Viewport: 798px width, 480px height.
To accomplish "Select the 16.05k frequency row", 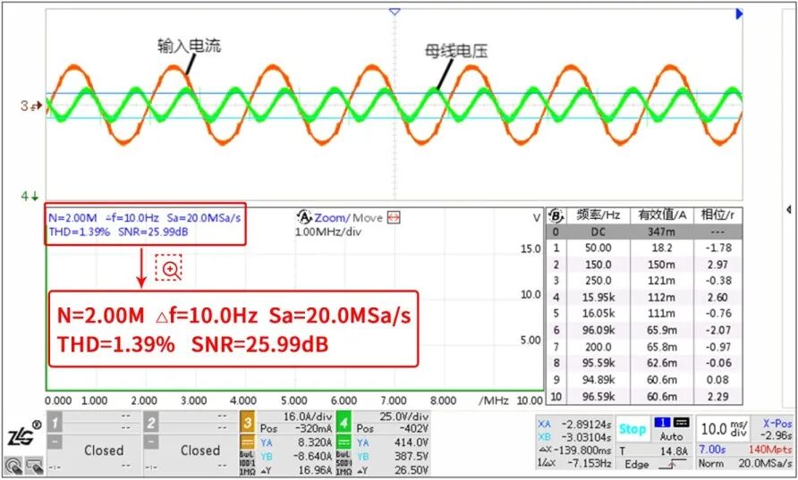I will point(645,313).
